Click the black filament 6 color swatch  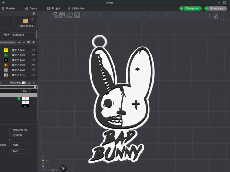pyautogui.click(x=6, y=60)
